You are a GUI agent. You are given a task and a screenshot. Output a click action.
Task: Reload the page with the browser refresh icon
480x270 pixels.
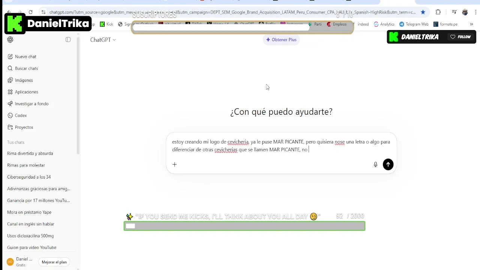coord(31,12)
